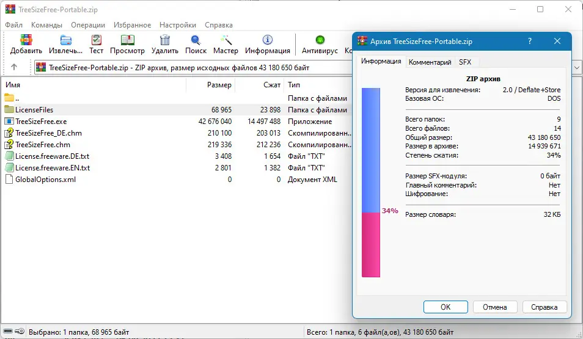Sort by the Имя column header
This screenshot has width=583, height=339.
94,85
